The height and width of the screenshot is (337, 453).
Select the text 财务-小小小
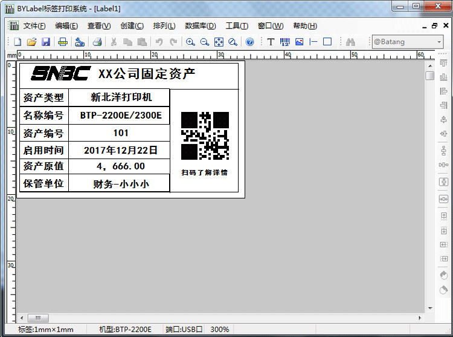(x=121, y=185)
